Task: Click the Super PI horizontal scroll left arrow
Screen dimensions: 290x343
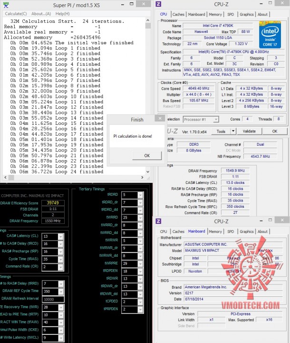Action: [x=5, y=177]
